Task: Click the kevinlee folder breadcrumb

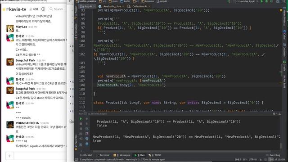Action: [x=148, y=1]
